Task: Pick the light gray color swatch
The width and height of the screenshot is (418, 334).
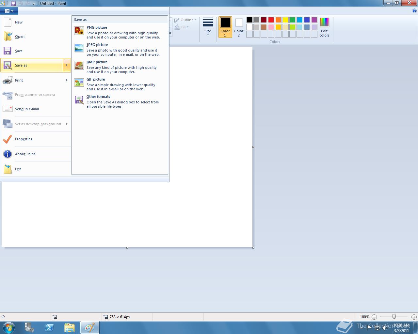Action: 257,27
